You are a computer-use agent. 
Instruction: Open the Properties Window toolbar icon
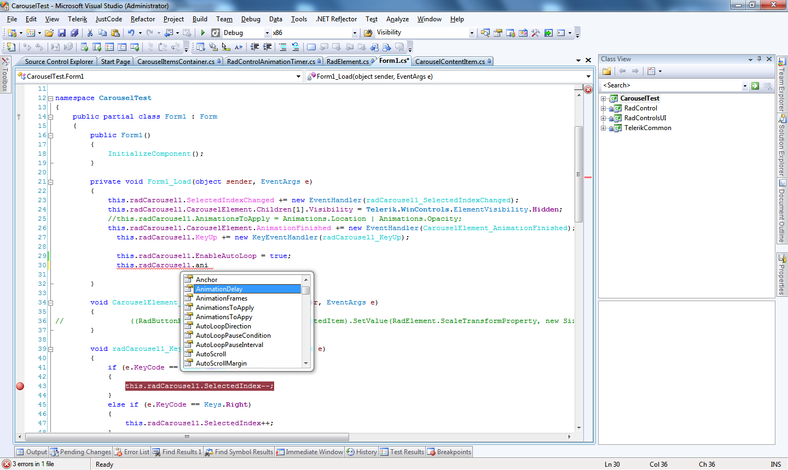point(497,33)
